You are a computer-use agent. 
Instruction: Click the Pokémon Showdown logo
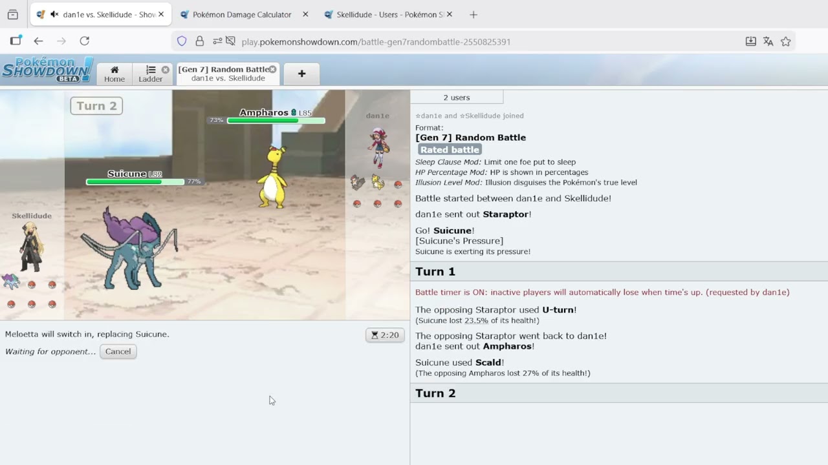[47, 70]
